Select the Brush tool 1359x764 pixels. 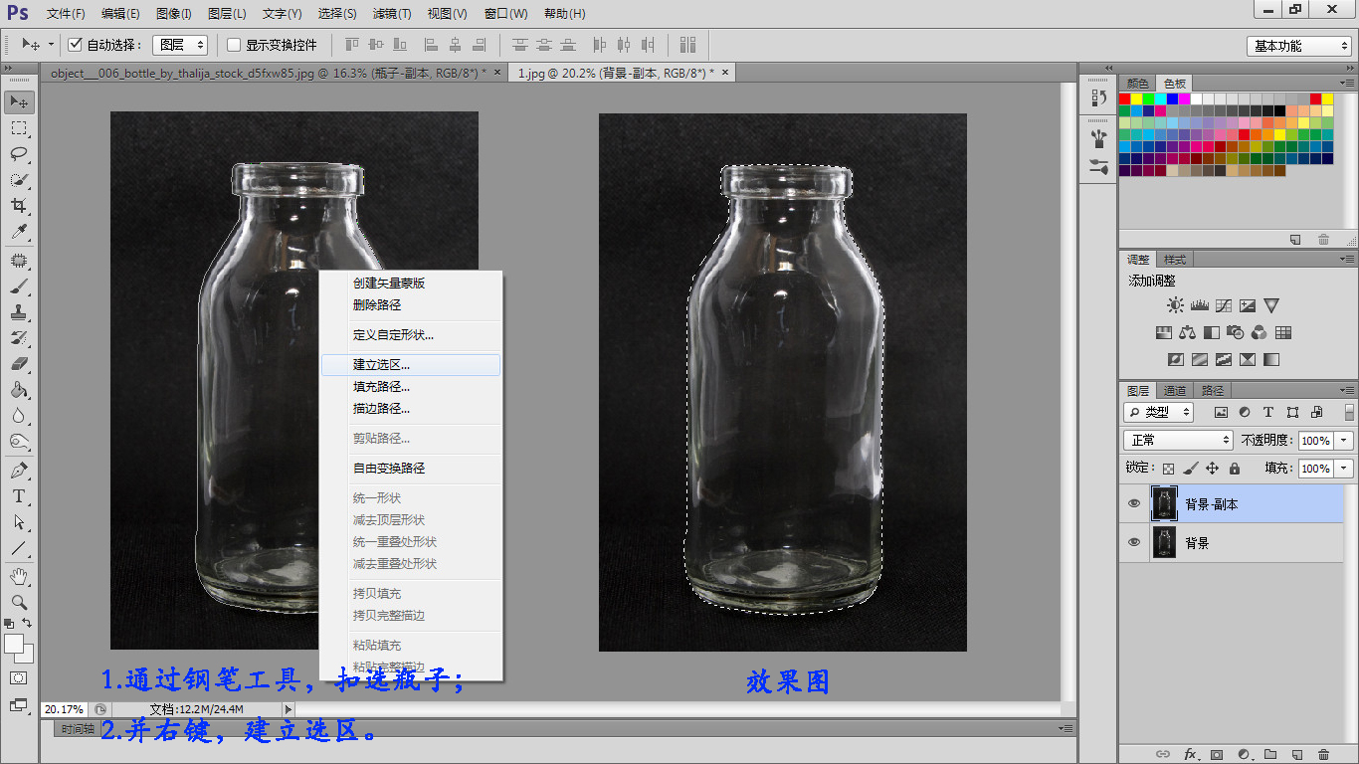tap(19, 286)
